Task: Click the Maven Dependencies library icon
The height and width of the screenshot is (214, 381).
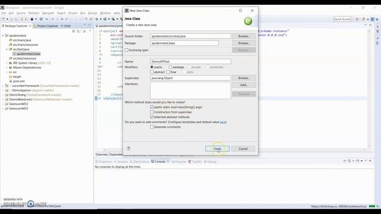Action: (x=11, y=67)
